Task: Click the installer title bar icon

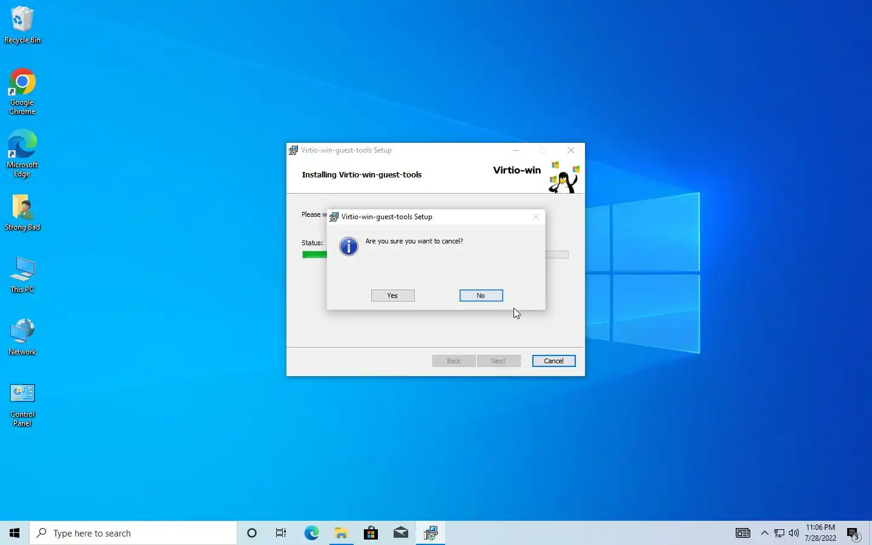Action: pos(293,150)
